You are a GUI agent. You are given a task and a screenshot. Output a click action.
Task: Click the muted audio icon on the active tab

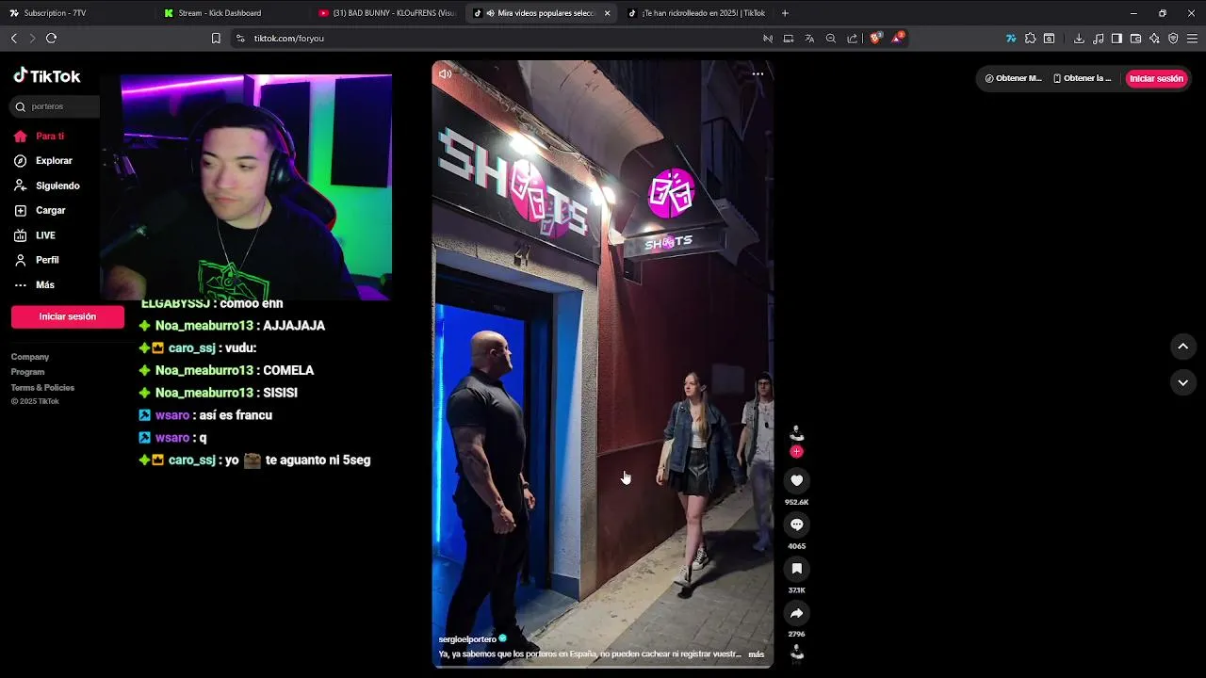(491, 13)
